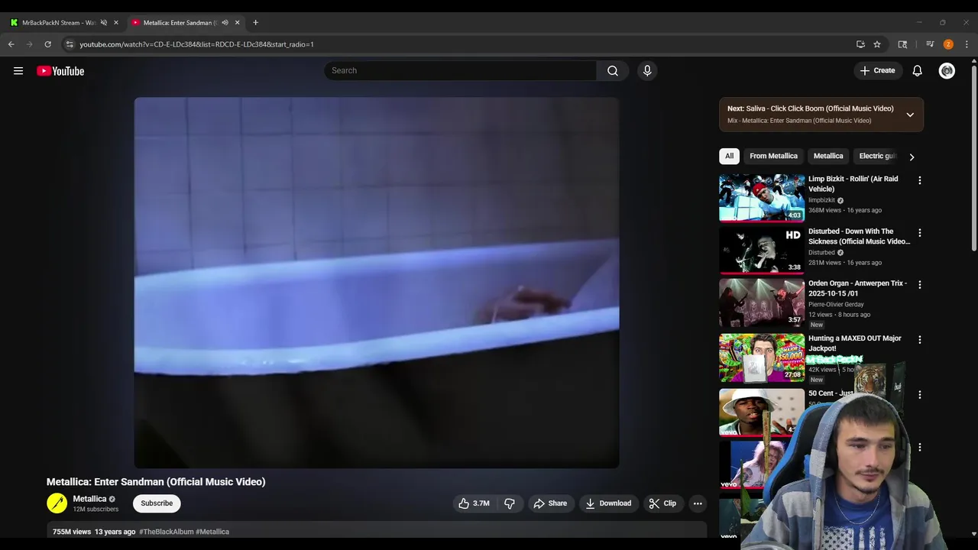Viewport: 978px width, 550px height.
Task: Open options for Hunting a MAXED OUT Major Jackpot
Action: tap(920, 339)
